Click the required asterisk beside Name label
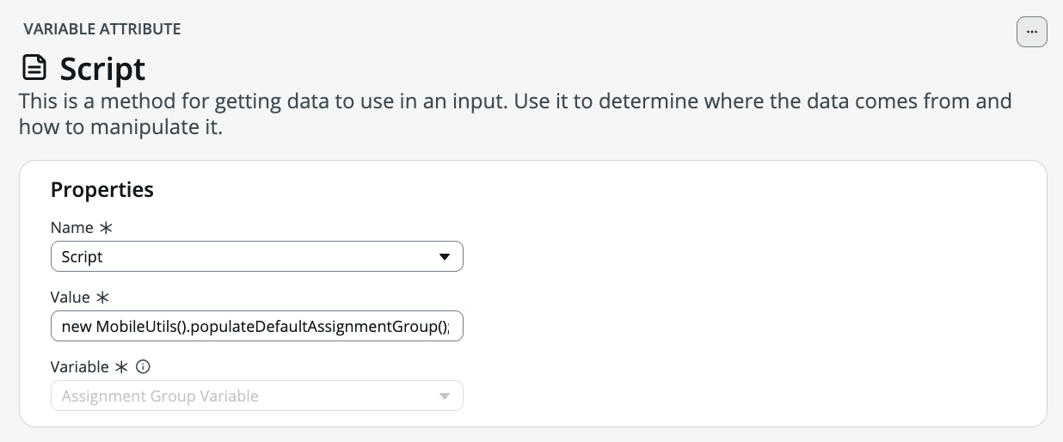Image resolution: width=1063 pixels, height=442 pixels. point(106,228)
